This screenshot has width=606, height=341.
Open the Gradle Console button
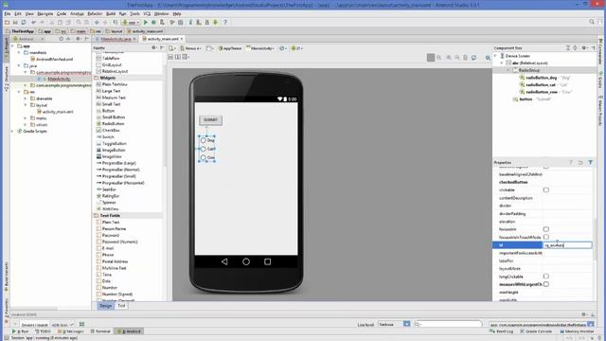click(x=536, y=332)
